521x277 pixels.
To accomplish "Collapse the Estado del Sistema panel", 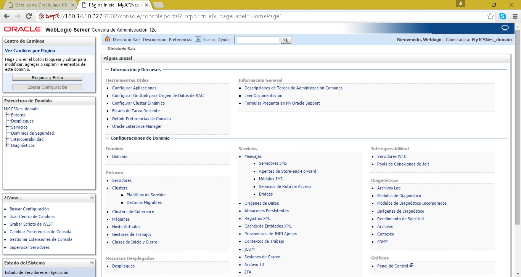I will tap(92, 263).
